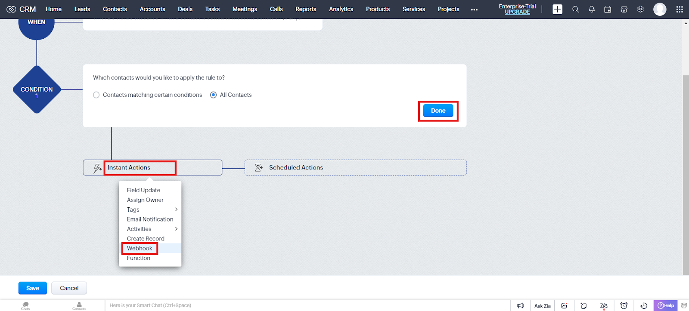
Task: Click the Zoho CRM logo
Action: coord(21,9)
